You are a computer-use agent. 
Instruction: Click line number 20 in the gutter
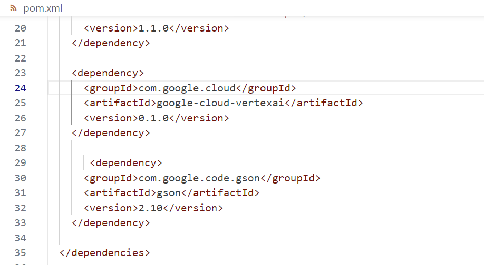20,28
